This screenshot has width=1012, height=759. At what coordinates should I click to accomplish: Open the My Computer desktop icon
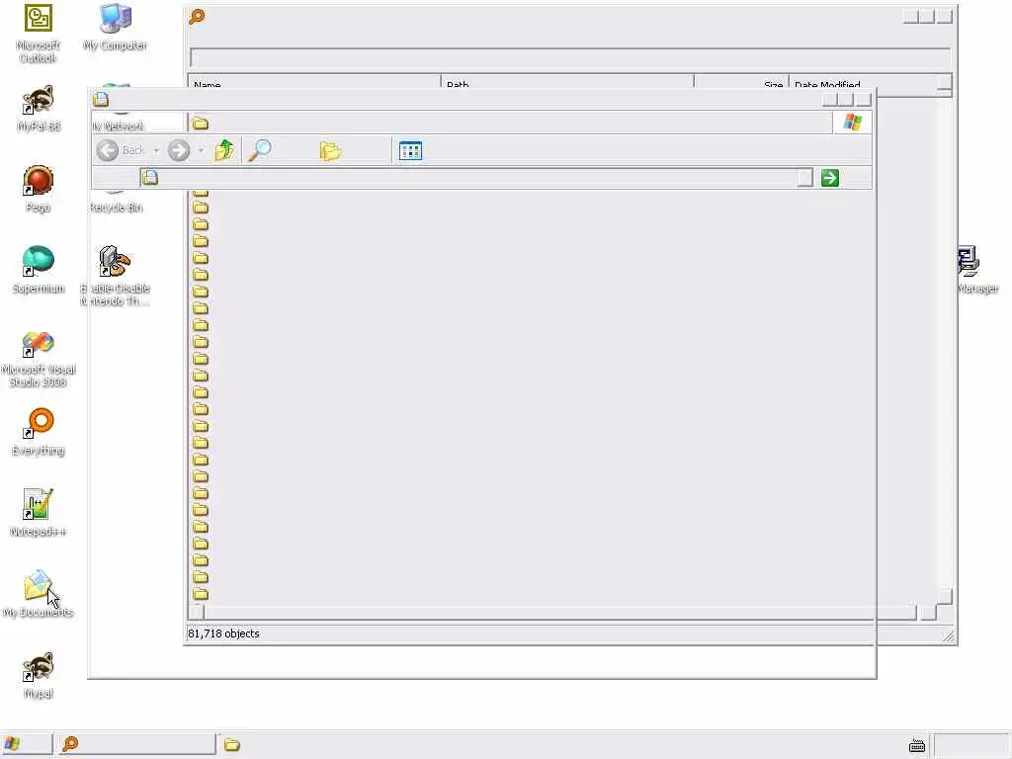coord(115,27)
